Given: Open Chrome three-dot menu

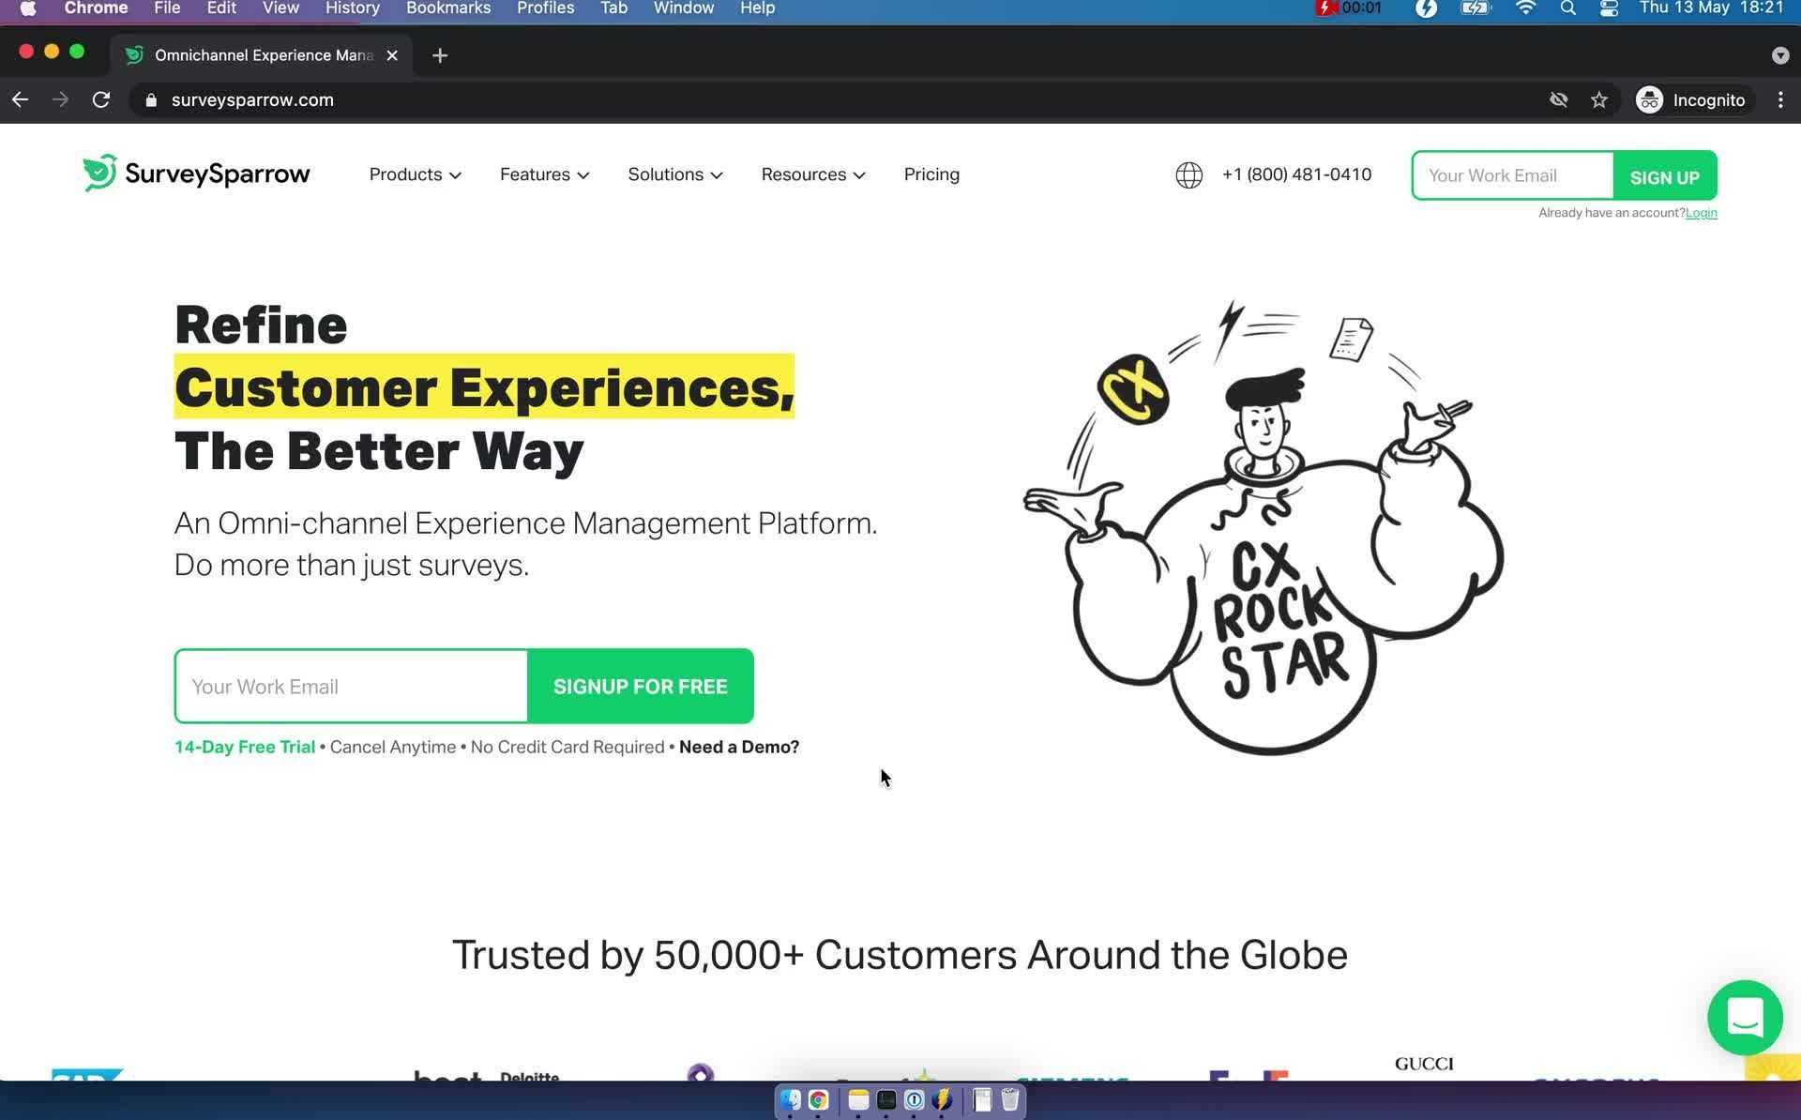Looking at the screenshot, I should click(1779, 99).
